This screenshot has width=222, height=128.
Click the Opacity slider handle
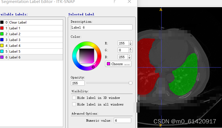[x=130, y=83]
